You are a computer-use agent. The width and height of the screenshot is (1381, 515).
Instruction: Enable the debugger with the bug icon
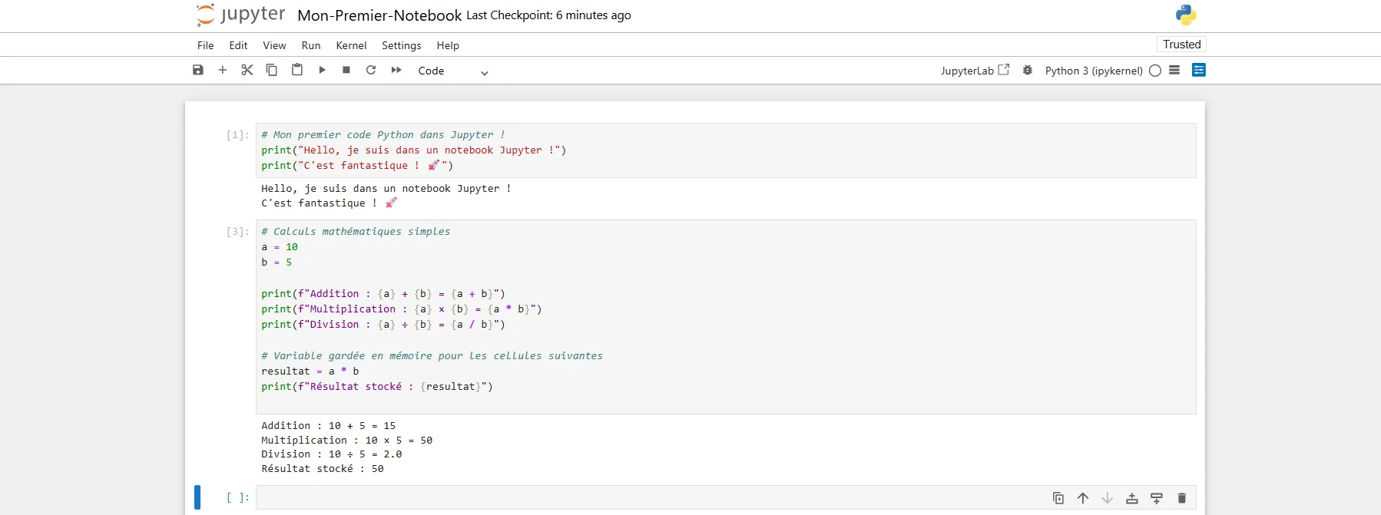(x=1028, y=70)
